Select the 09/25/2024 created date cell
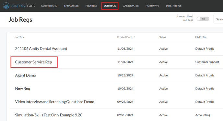223x121 pixels. click(x=125, y=102)
